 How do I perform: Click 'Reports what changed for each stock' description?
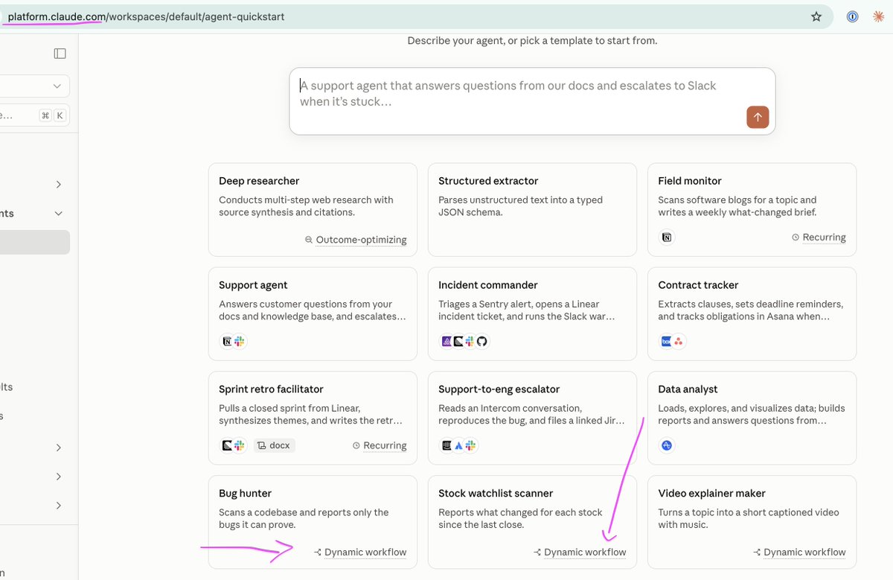521,519
